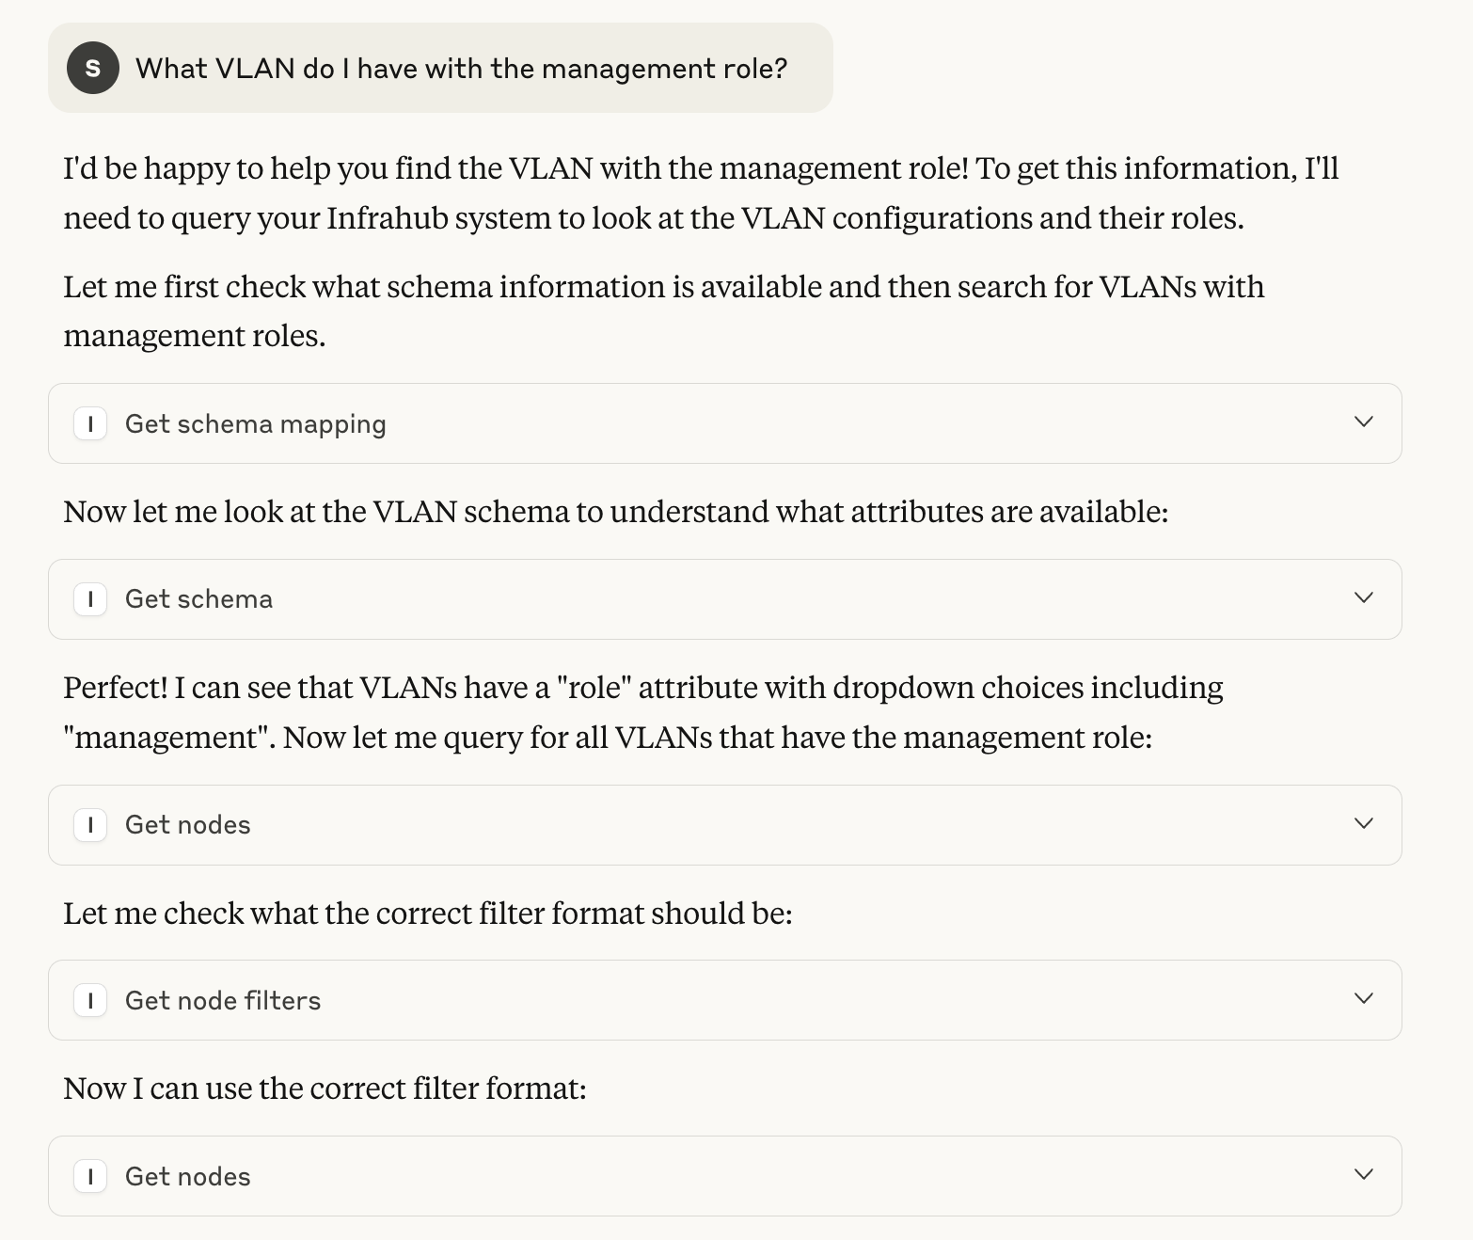Screen dimensions: 1473x1240
Task: Open the Get node filters tool call
Action: click(x=724, y=1000)
